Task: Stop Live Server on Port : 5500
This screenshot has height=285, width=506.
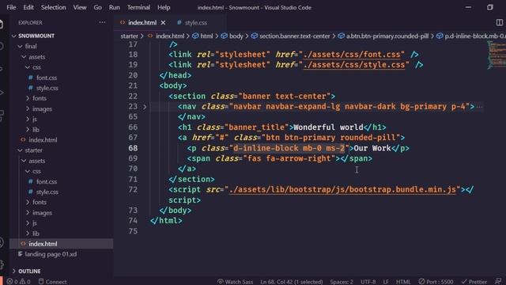Action: pyautogui.click(x=436, y=282)
